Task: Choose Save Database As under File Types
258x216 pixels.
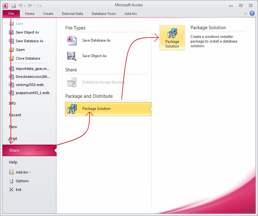Action: coord(96,40)
